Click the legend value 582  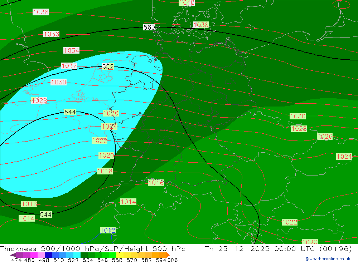point(146,260)
